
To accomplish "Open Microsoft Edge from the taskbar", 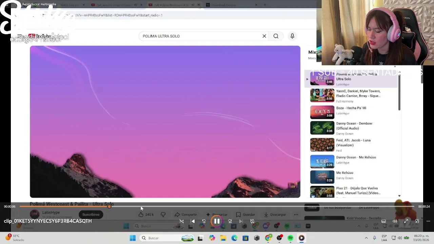I will 234,238.
